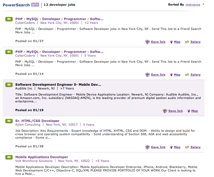Viewport: 214px width, 177px height.
Task: Click Save Job icon for Sr. HTML/CSS Developer
Action: point(148,147)
